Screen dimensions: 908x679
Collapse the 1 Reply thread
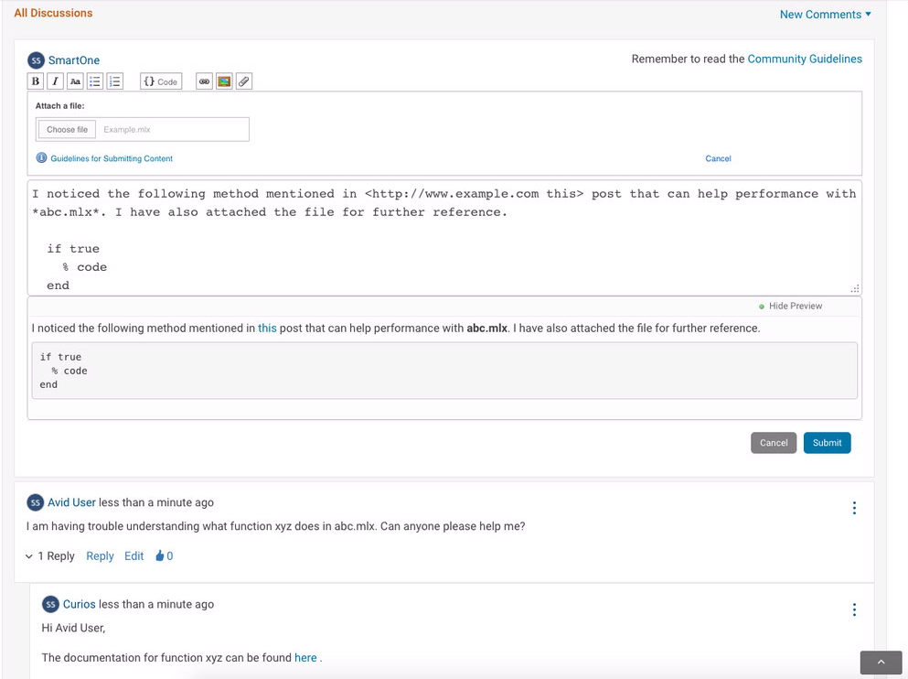pyautogui.click(x=50, y=555)
